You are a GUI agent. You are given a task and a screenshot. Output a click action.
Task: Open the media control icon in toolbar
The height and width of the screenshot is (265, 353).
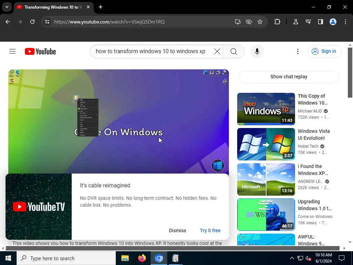(308, 22)
